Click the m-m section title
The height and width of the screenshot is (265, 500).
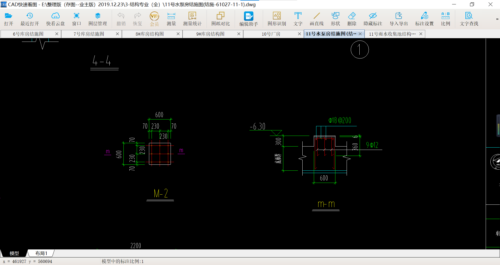326,204
